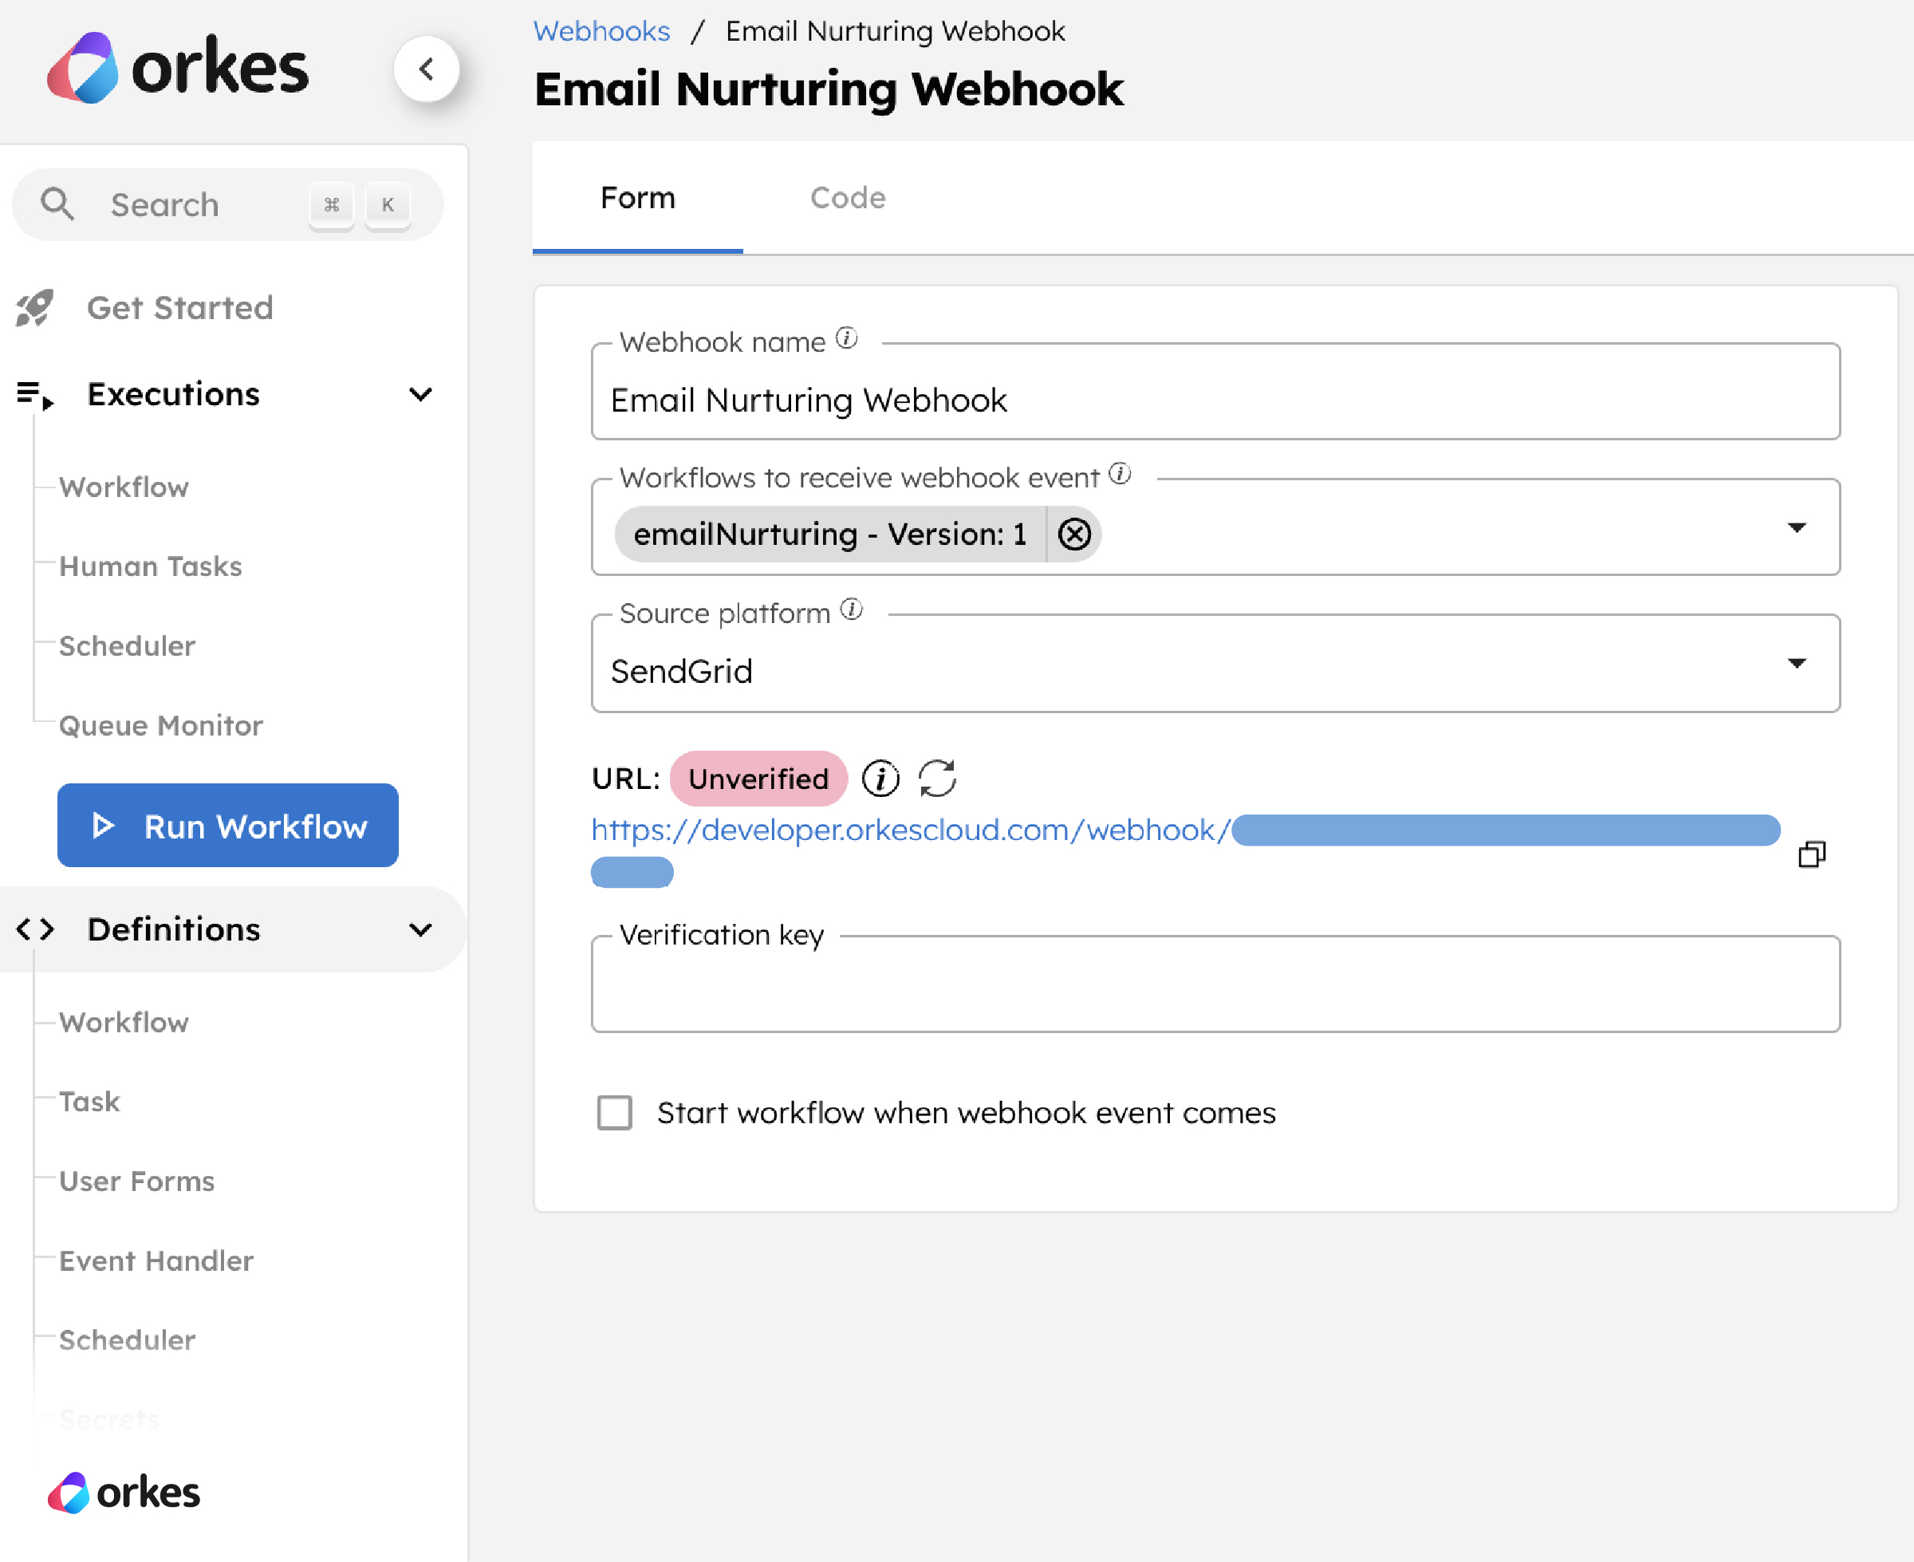
Task: Click the info icon beside the Unverified badge
Action: [x=880, y=779]
